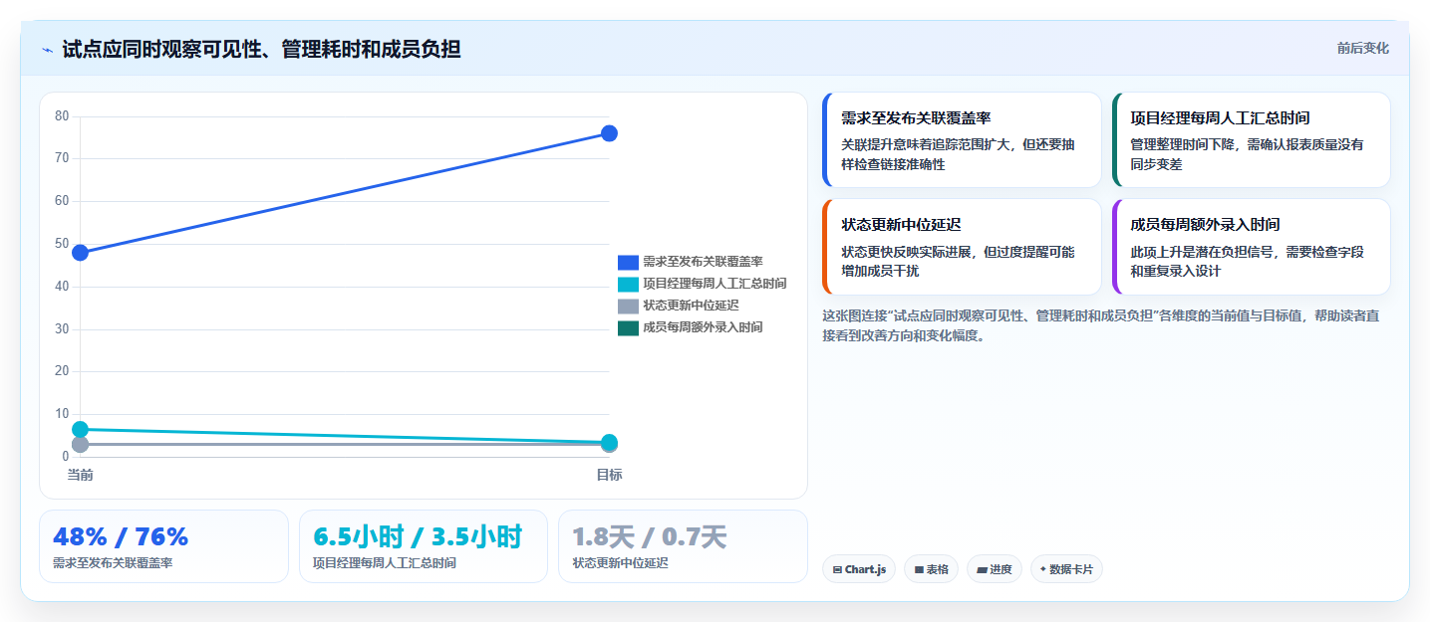Click the cyan data point at 目标
Image resolution: width=1430 pixels, height=622 pixels.
(x=609, y=442)
